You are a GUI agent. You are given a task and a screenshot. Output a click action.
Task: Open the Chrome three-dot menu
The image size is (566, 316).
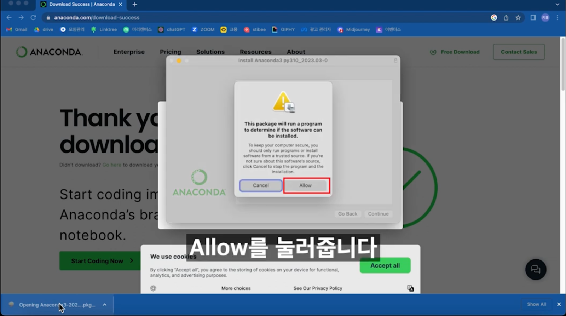click(558, 18)
